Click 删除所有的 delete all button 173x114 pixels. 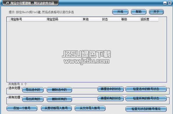pyautogui.click(x=59, y=99)
